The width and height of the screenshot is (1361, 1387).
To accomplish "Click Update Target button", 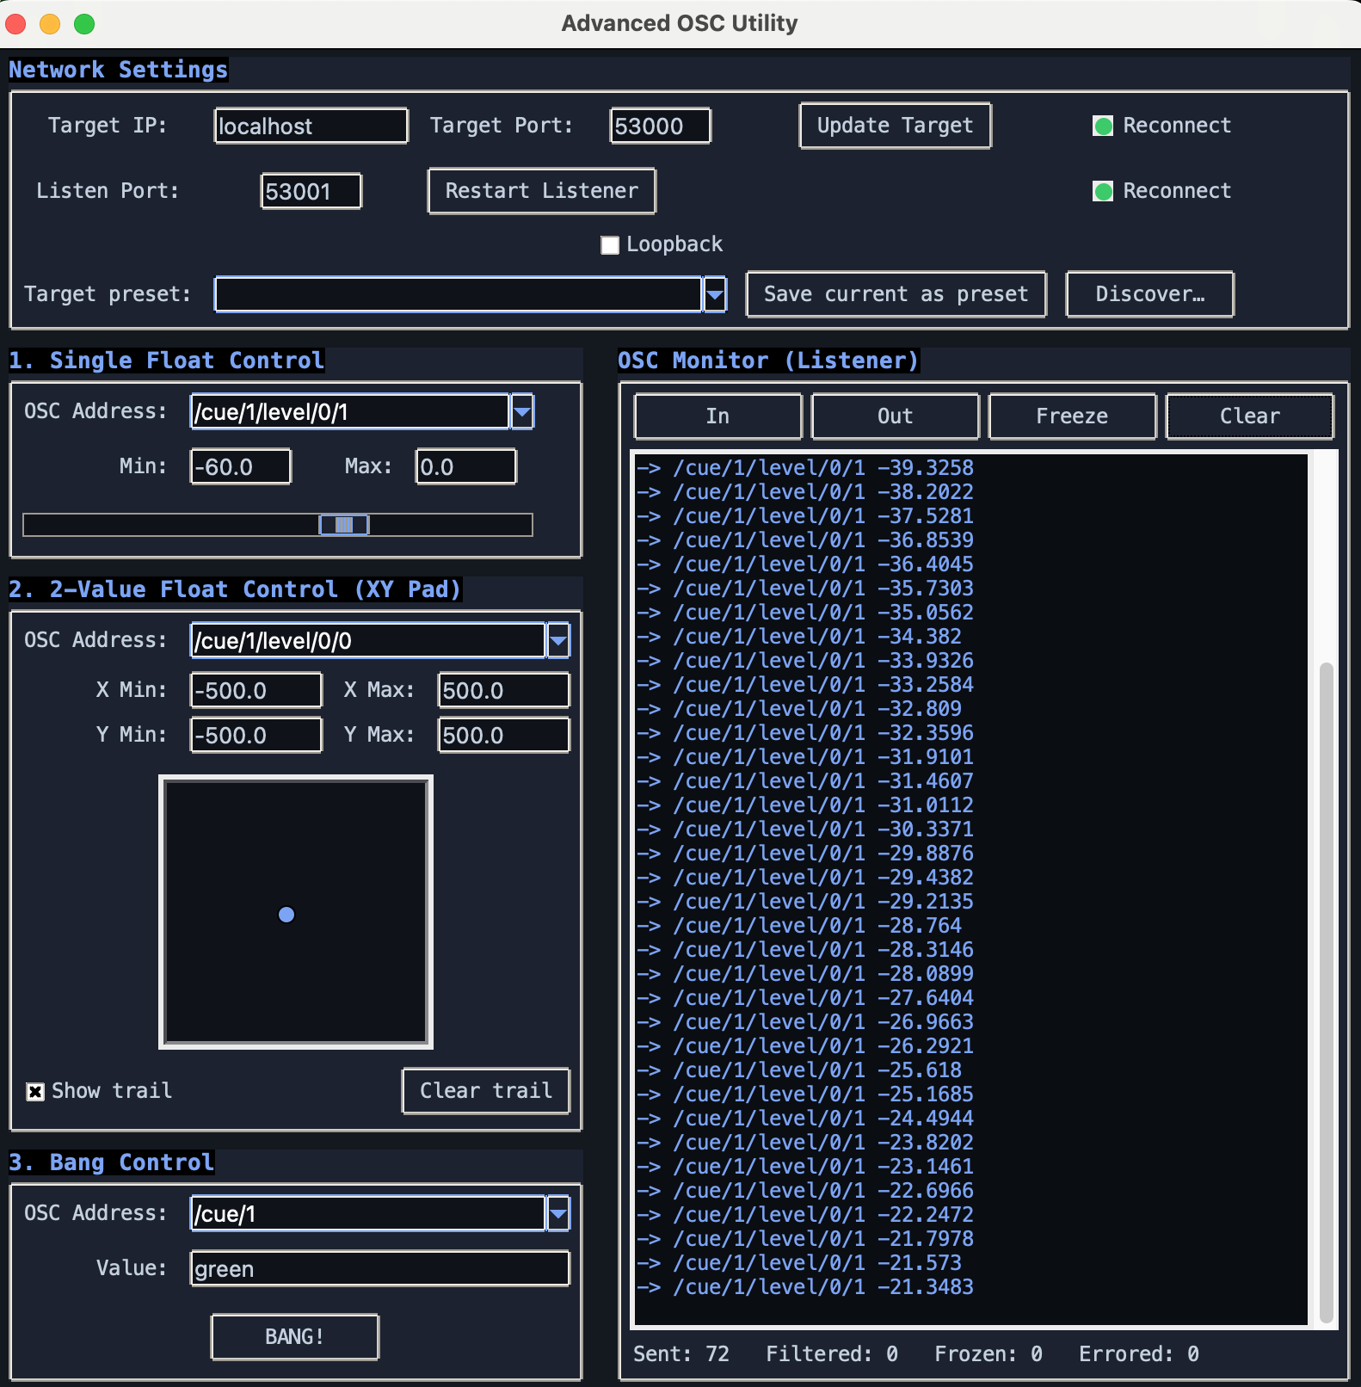I will tap(896, 126).
